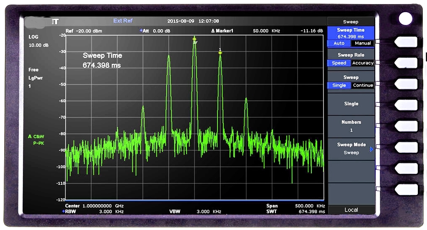
Task: Push hardware key beside Sweep Rule
Action: [406, 63]
